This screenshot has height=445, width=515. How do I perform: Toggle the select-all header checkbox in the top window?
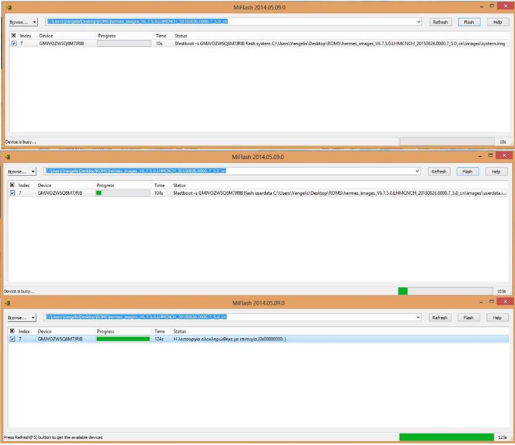pyautogui.click(x=13, y=36)
